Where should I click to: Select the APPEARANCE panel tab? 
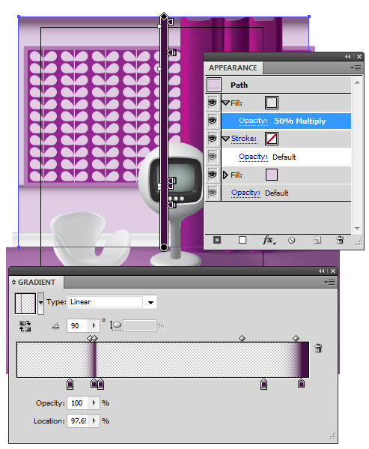click(x=233, y=68)
